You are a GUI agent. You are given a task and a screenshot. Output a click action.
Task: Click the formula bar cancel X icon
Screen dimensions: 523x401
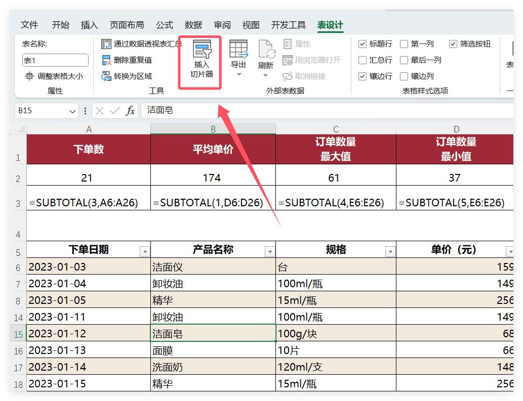coord(99,111)
